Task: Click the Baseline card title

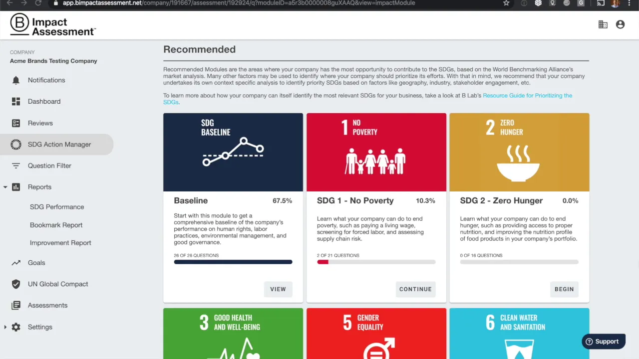Action: click(x=191, y=200)
